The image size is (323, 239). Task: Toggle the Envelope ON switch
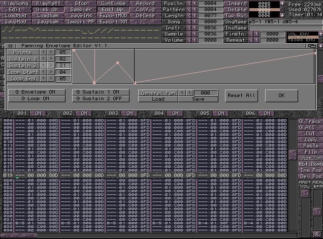[37, 92]
